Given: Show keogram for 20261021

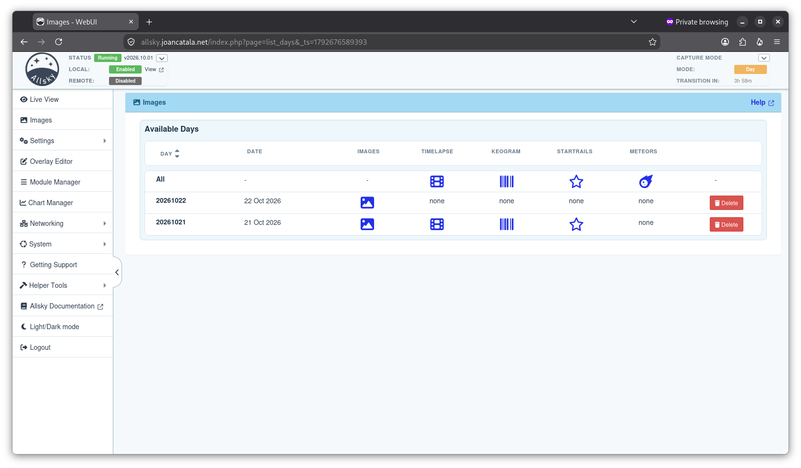Looking at the screenshot, I should 506,224.
